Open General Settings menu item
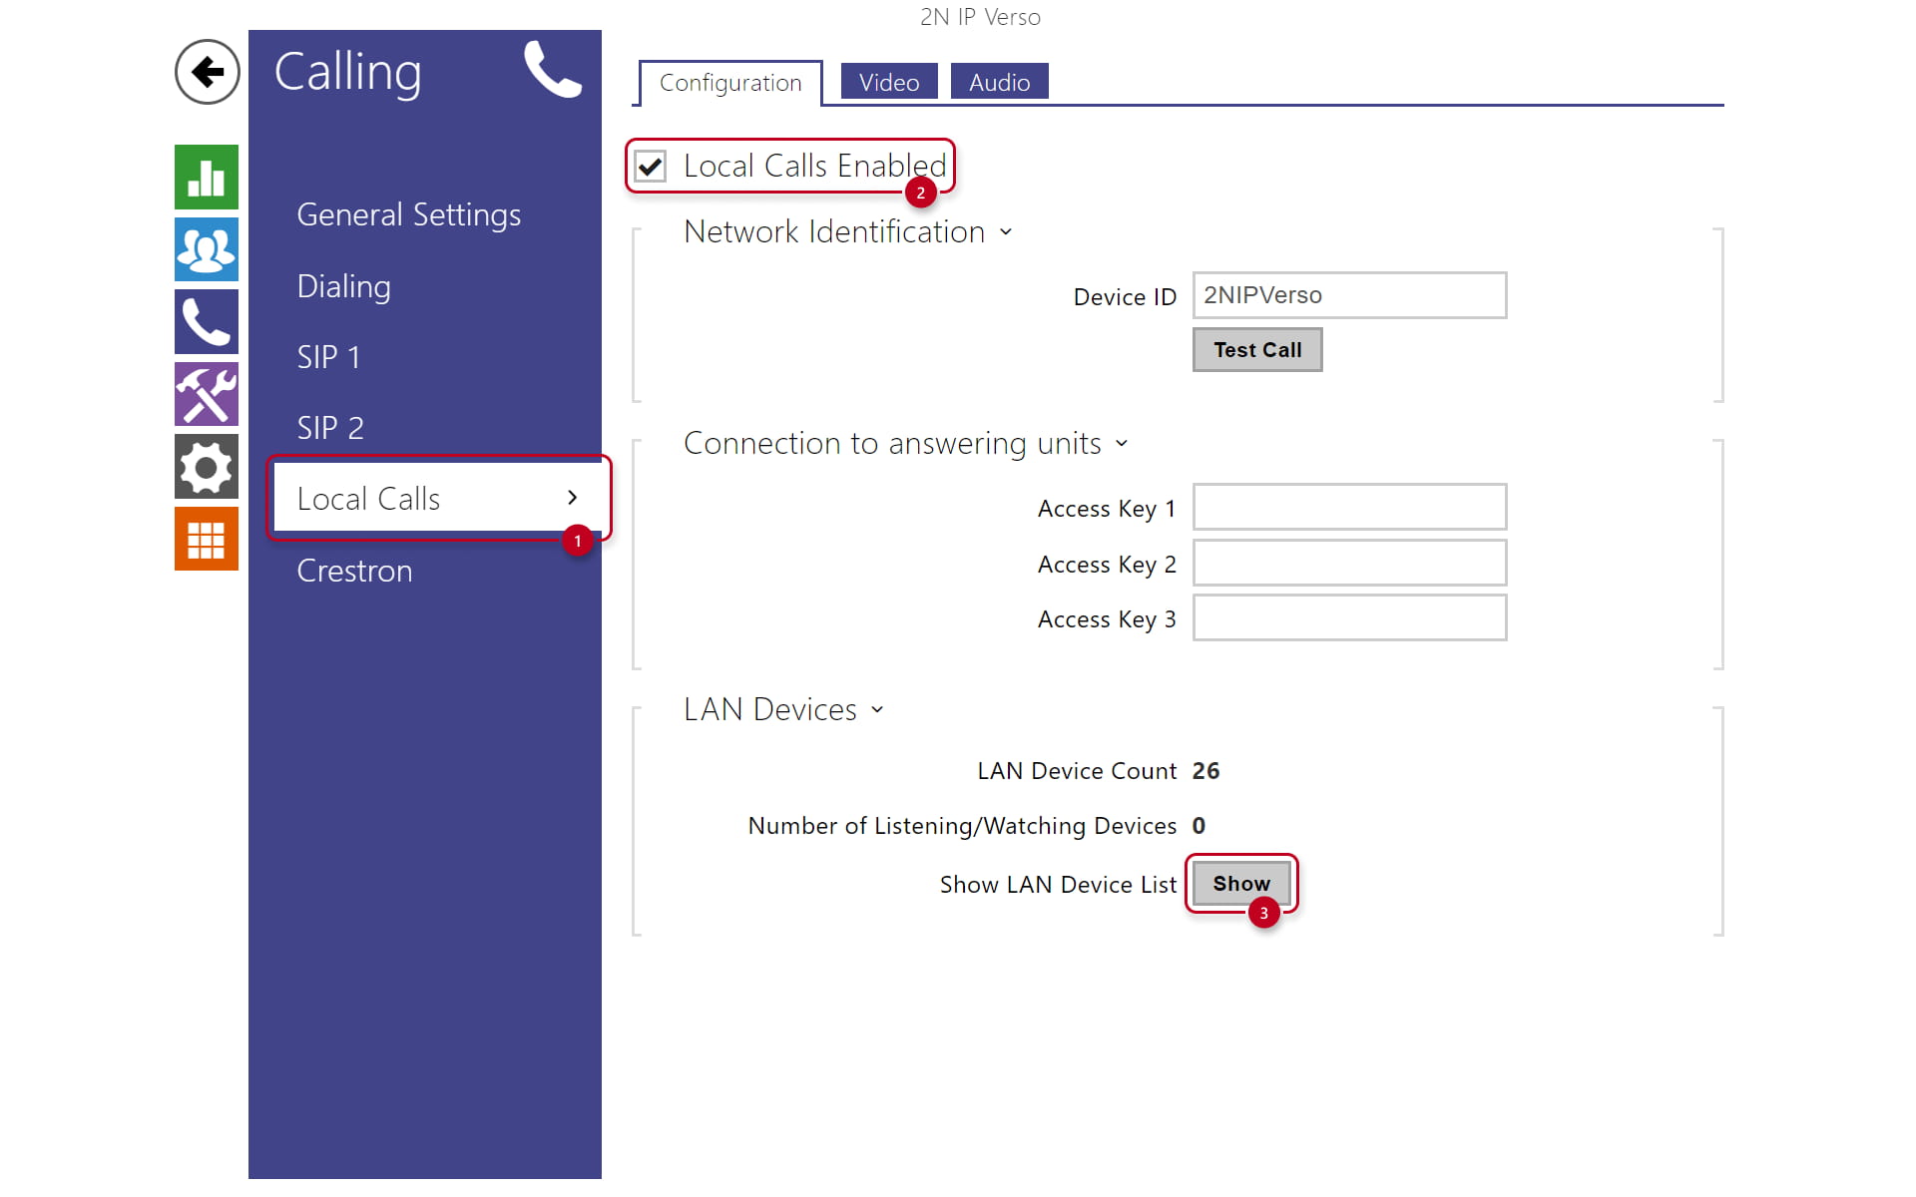1916x1197 pixels. (x=409, y=214)
